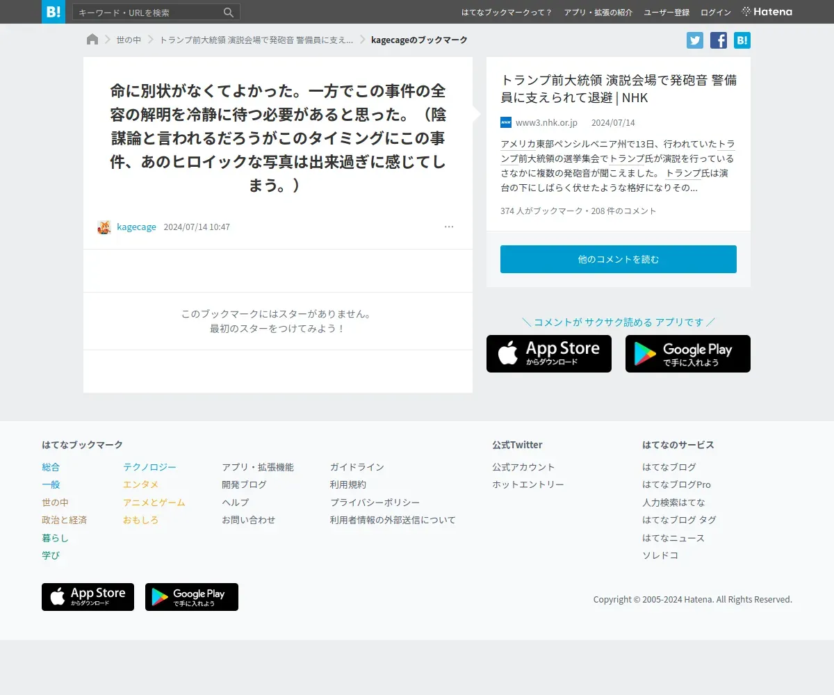The height and width of the screenshot is (695, 834).
Task: Open 374 人がブックマーク count link
Action: (541, 211)
